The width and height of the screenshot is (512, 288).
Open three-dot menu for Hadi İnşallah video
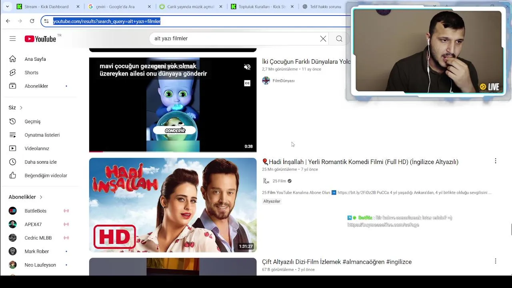coord(495,161)
